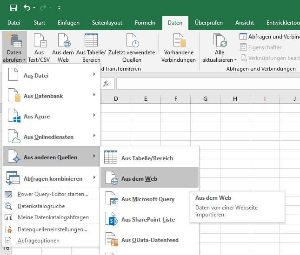
Task: Open the Seitenlayout tab
Action: [x=107, y=23]
